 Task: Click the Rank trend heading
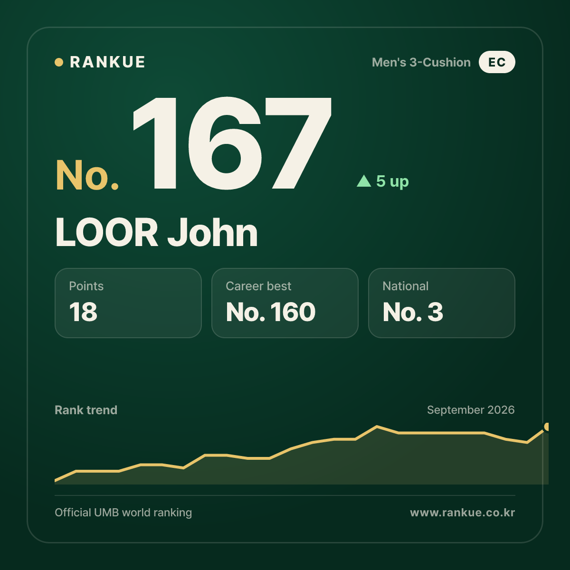[x=86, y=410]
